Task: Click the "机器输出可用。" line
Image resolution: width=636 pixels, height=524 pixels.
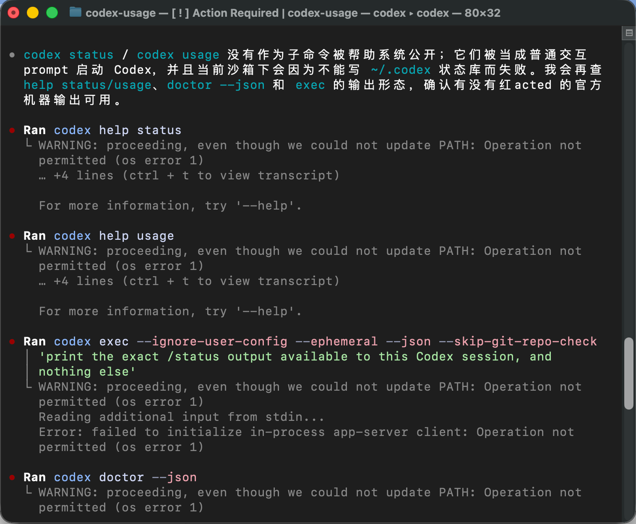Action: (x=73, y=100)
